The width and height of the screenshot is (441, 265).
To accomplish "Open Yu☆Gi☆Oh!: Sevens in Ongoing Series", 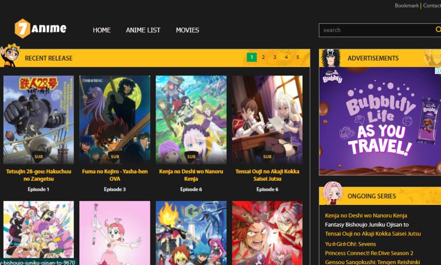I will tap(351, 244).
